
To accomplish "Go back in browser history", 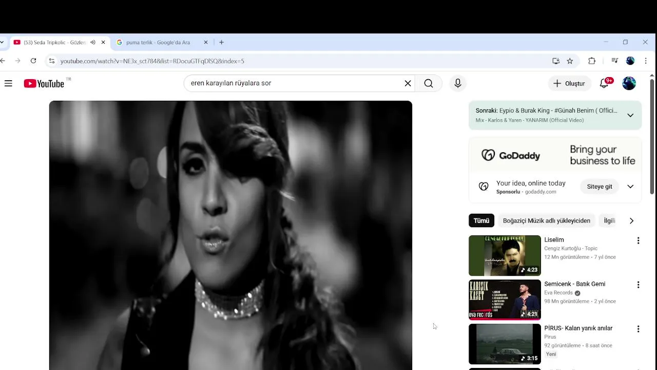I will (x=3, y=61).
